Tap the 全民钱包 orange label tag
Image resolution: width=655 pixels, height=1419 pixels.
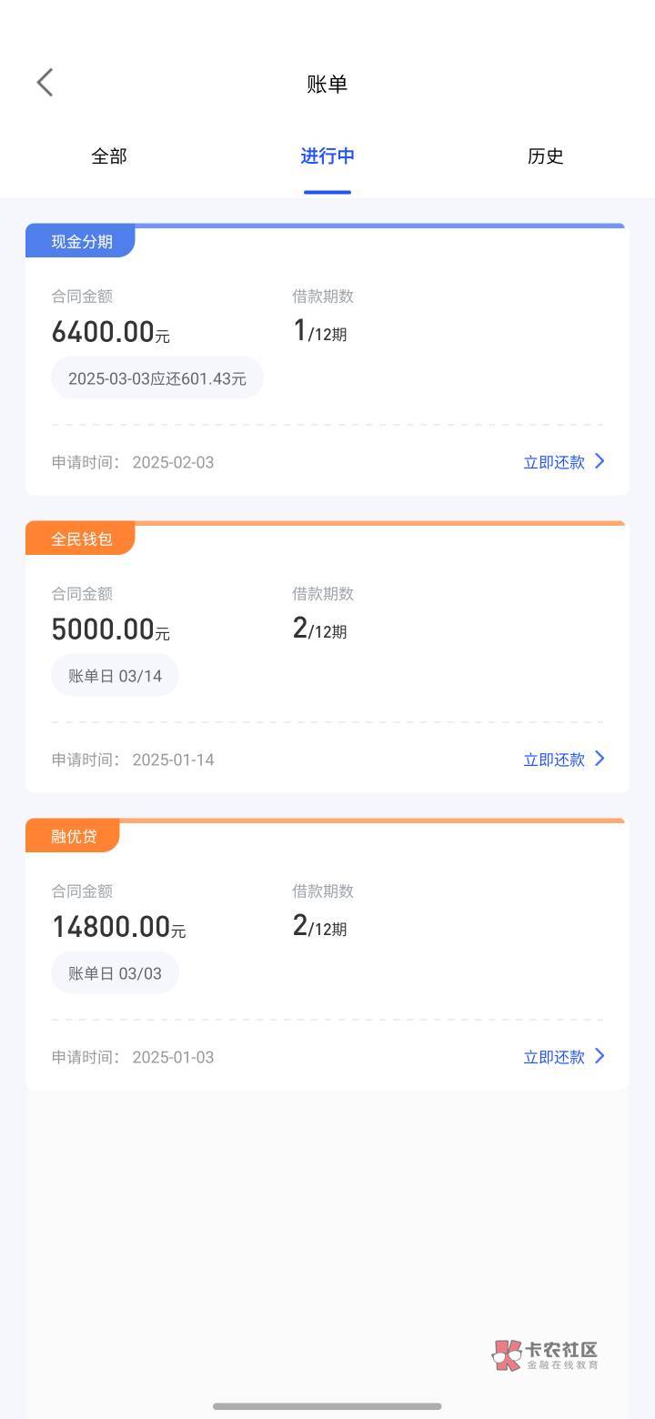(81, 538)
